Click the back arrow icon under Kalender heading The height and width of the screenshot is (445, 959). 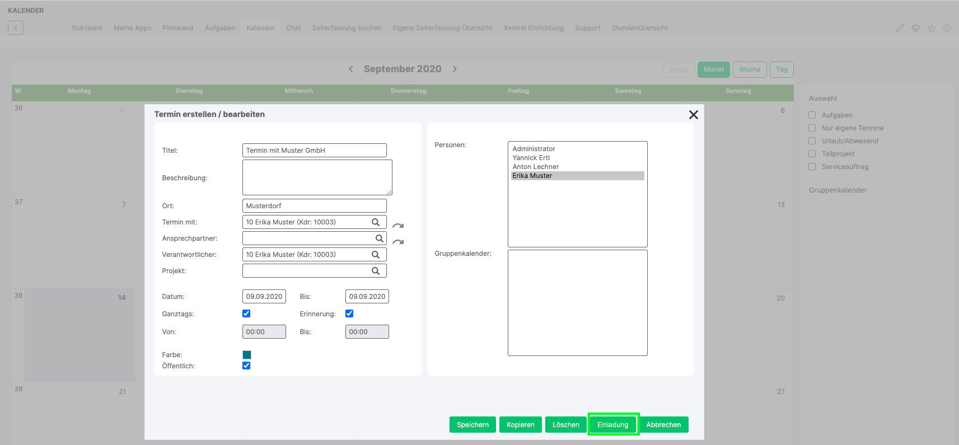point(16,27)
